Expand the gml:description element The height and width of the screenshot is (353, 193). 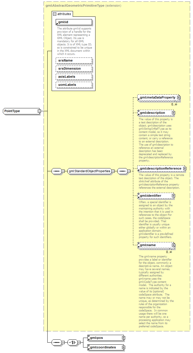tap(173, 113)
